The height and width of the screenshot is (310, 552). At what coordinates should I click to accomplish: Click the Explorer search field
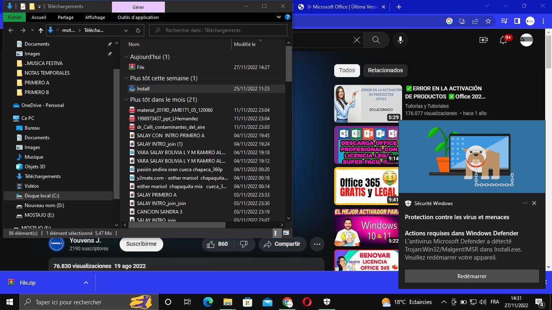coord(218,30)
